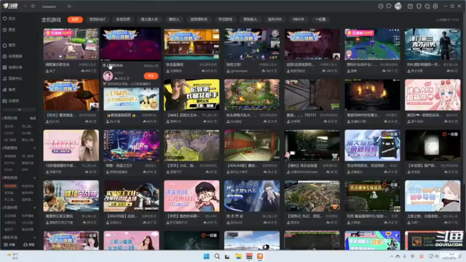Open 历史 in the left sidebar
466x262 pixels.
[x=9, y=30]
